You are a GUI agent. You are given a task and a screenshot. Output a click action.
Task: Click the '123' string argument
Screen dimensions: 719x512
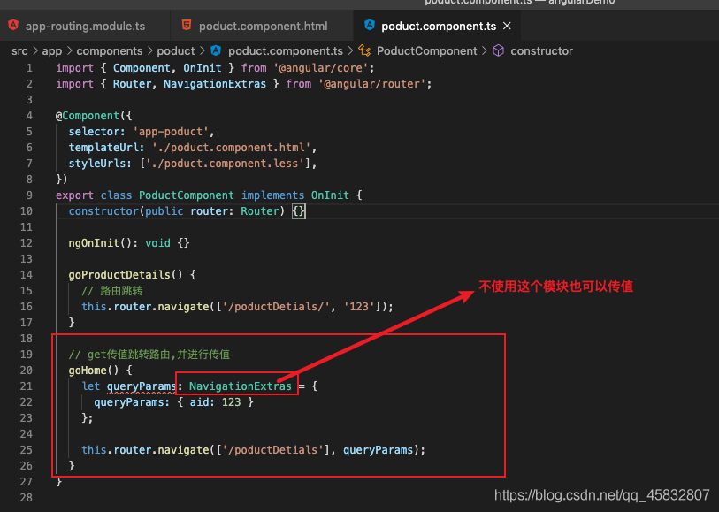pos(359,307)
